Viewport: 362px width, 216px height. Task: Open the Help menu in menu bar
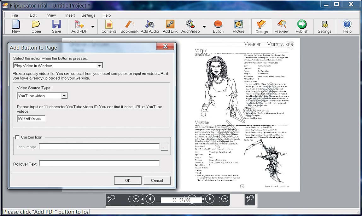click(107, 15)
